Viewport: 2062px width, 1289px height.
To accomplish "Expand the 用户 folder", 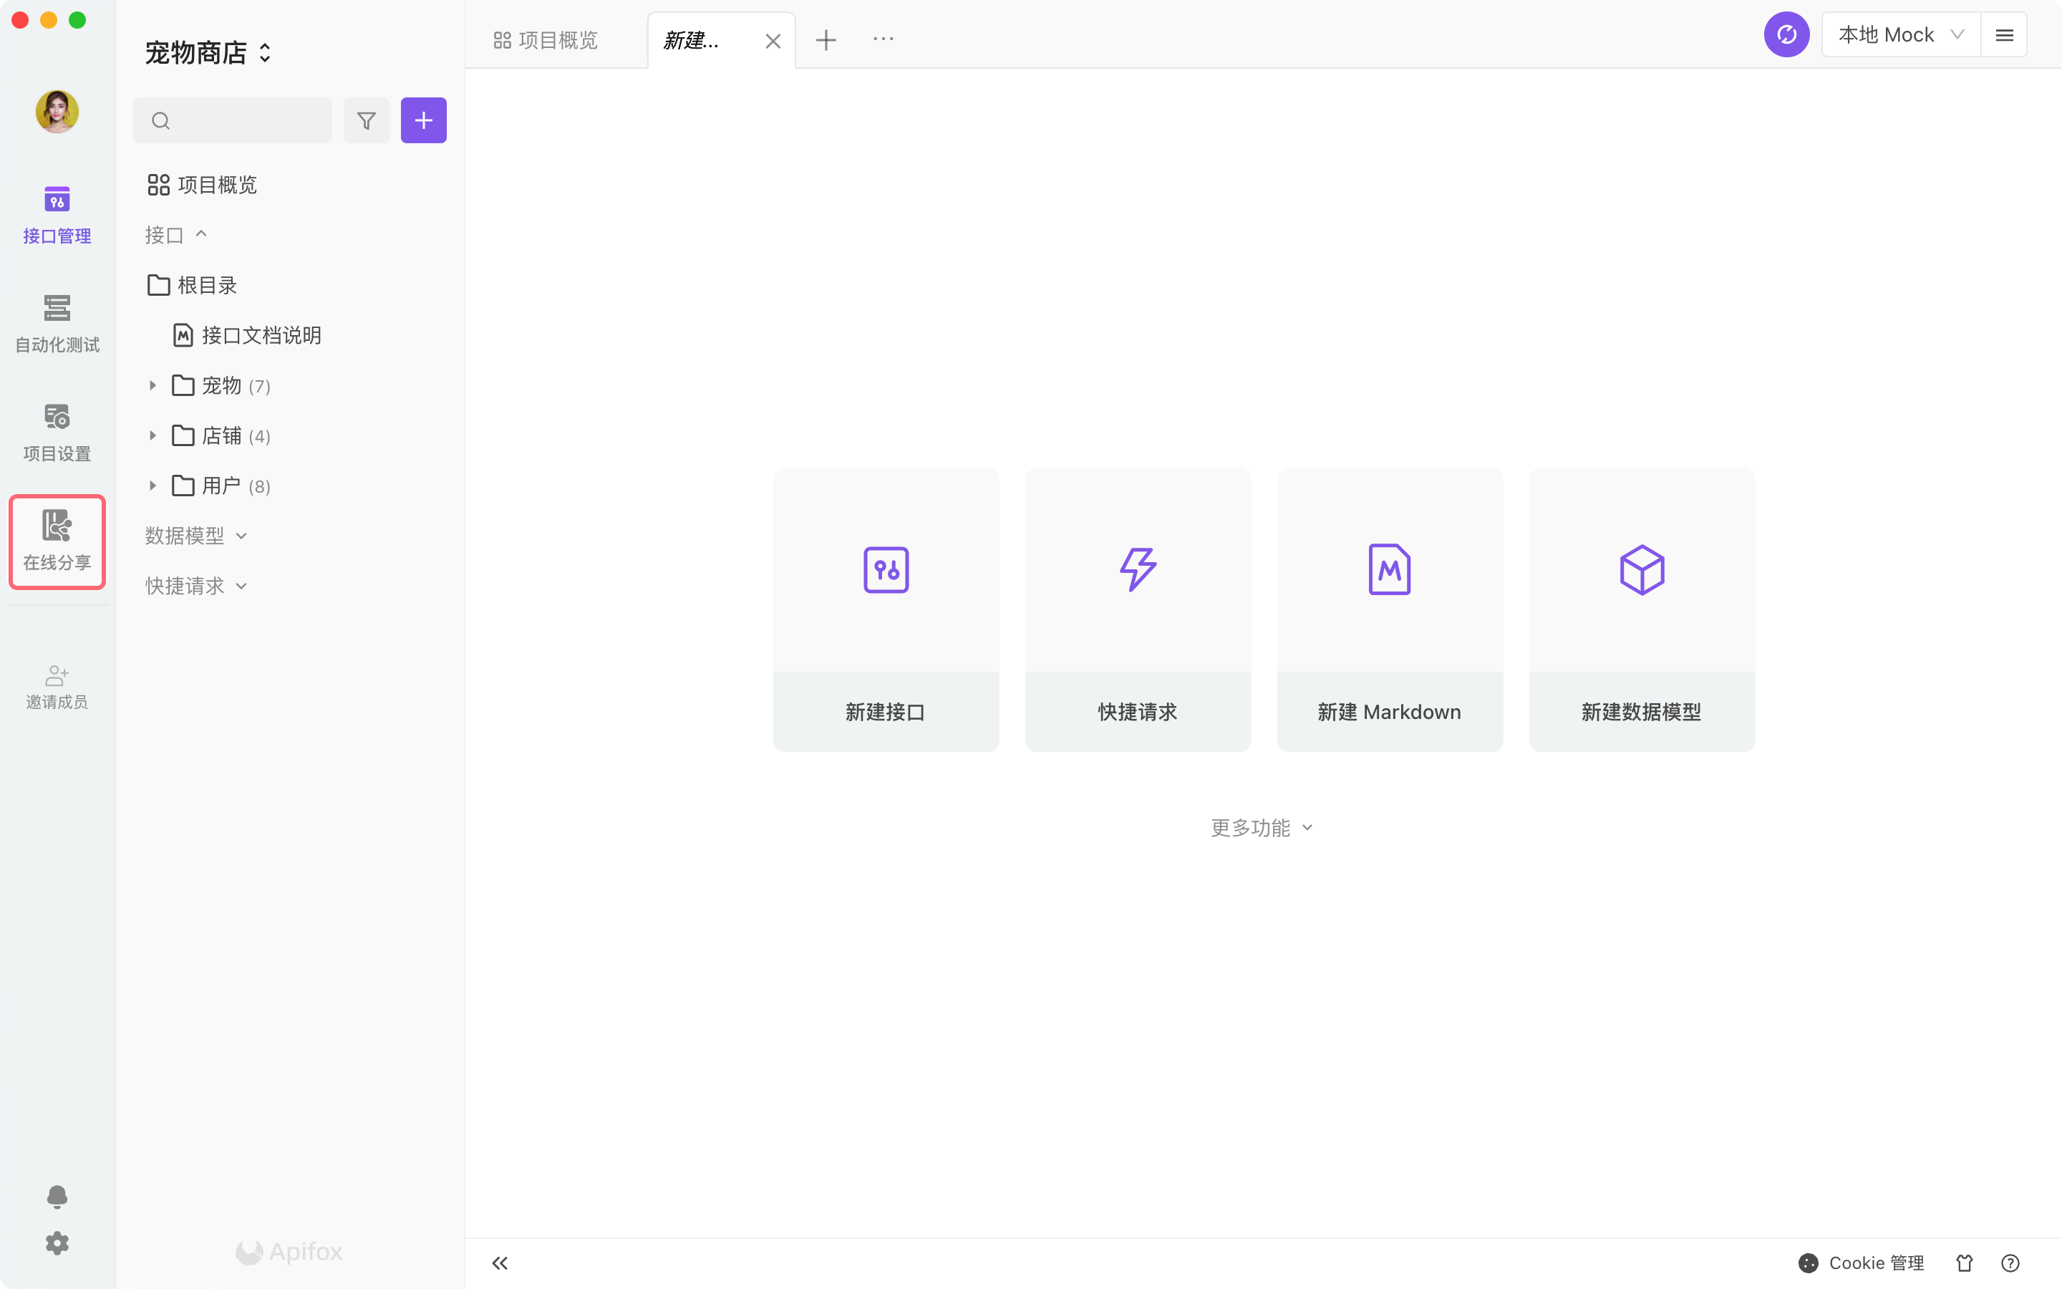I will coord(153,486).
